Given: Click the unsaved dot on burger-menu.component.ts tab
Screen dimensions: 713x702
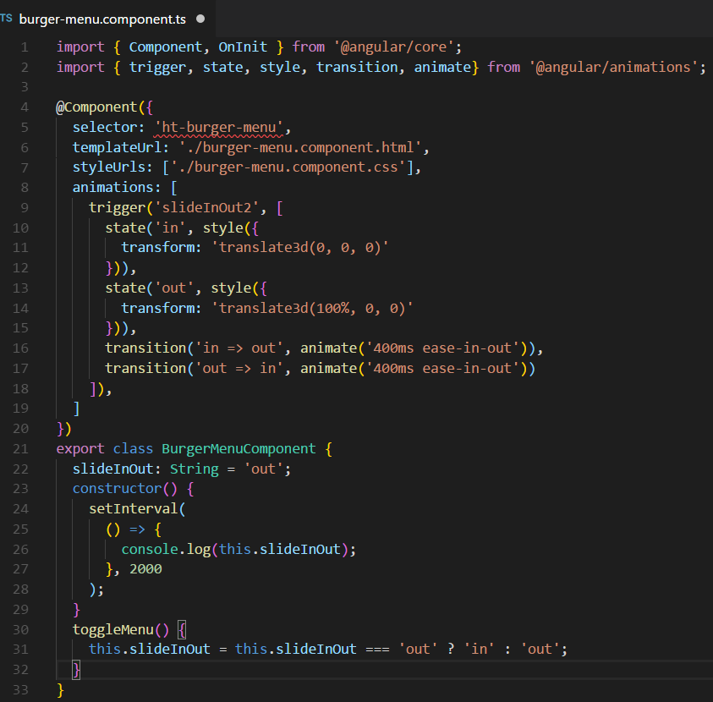Looking at the screenshot, I should pos(200,19).
